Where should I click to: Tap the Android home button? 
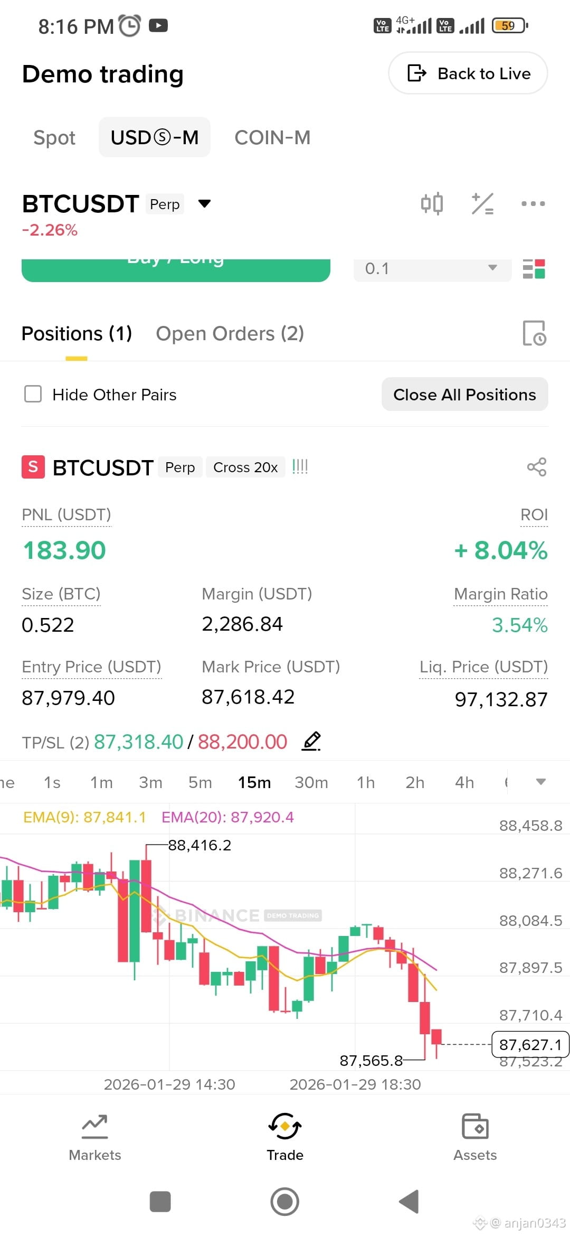coord(285,1202)
